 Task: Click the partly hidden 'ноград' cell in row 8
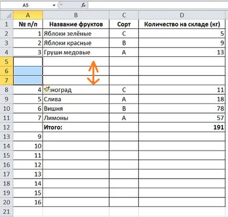(x=76, y=90)
